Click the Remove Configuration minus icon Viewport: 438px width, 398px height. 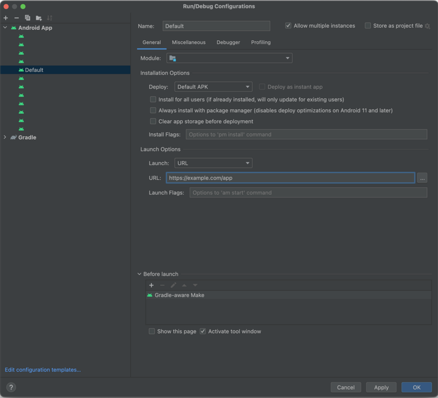tap(17, 18)
